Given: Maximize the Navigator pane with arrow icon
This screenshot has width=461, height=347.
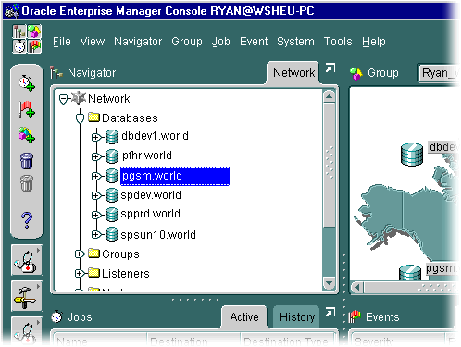Looking at the screenshot, I should 330,68.
